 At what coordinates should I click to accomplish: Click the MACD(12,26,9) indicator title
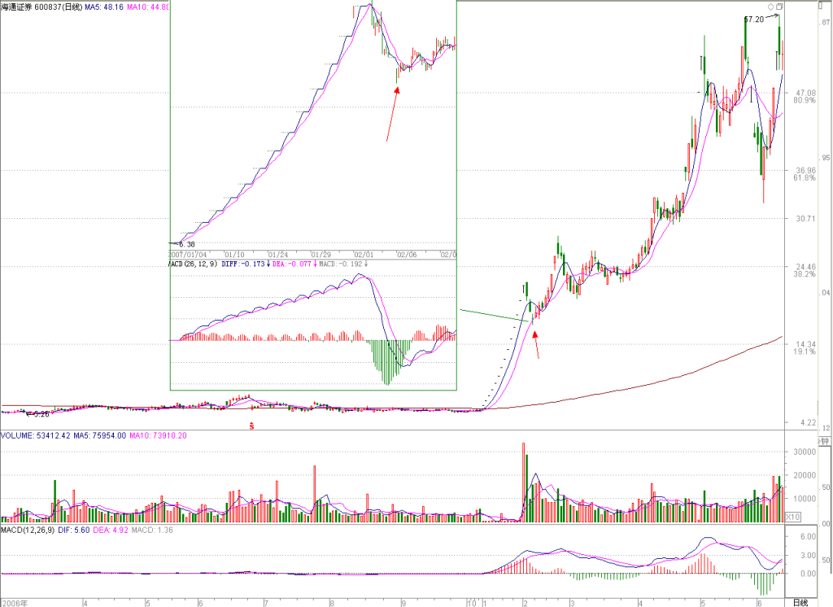coord(28,530)
